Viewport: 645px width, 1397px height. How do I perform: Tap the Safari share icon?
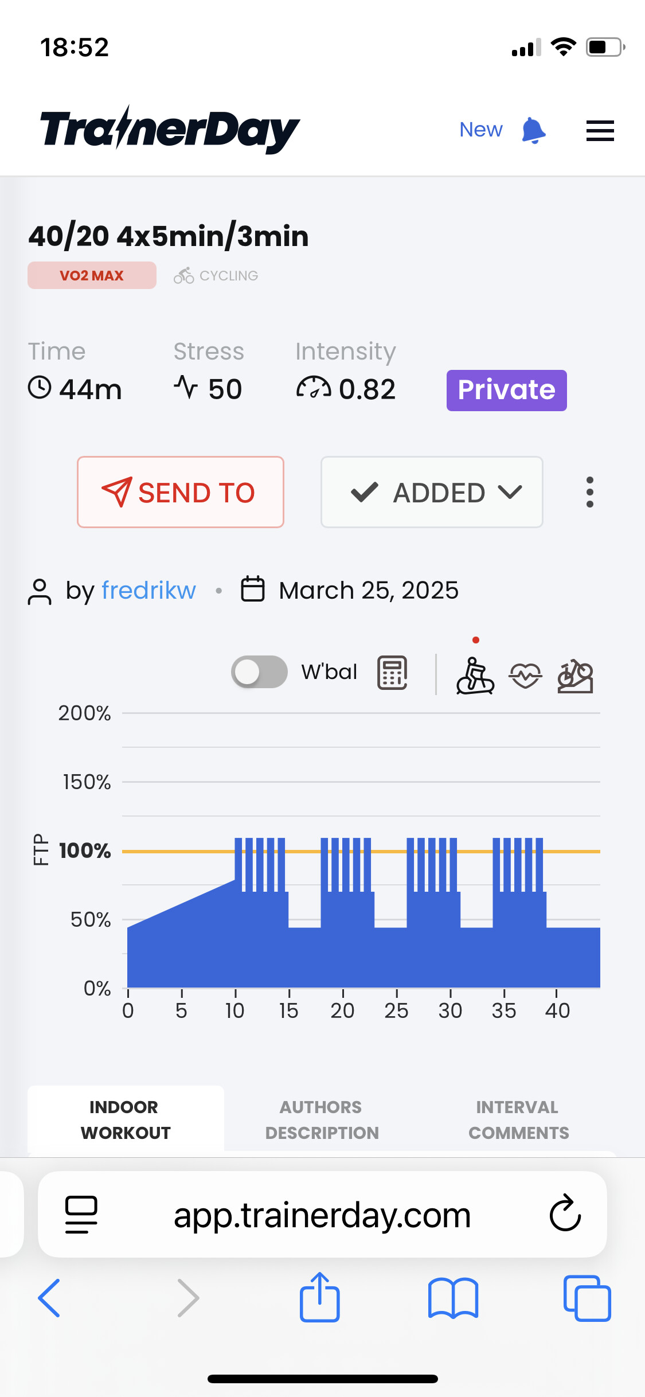point(319,1297)
